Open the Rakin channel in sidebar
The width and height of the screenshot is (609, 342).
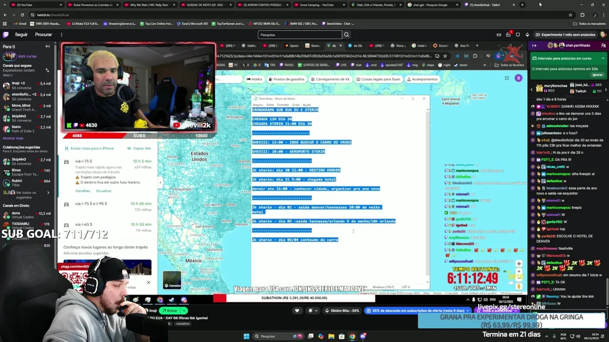[28, 129]
